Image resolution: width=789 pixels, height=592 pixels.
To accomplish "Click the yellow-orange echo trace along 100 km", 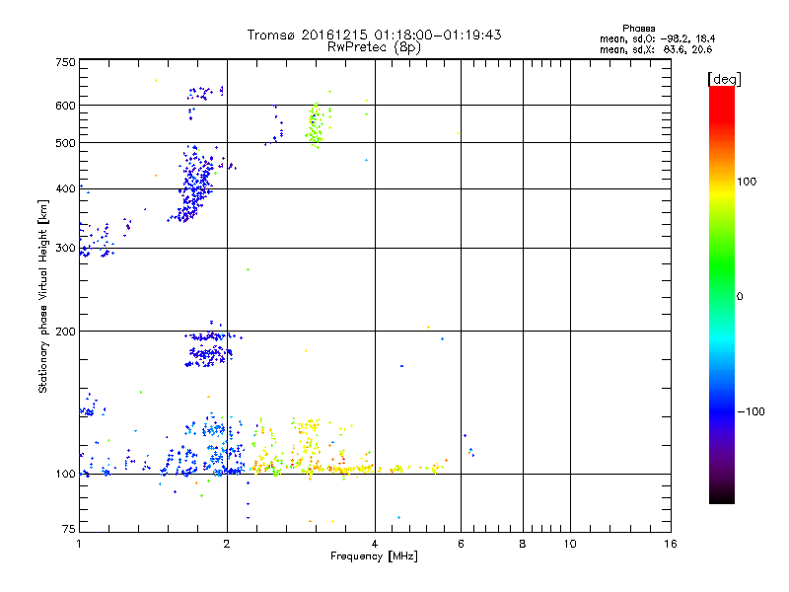I will 347,469.
